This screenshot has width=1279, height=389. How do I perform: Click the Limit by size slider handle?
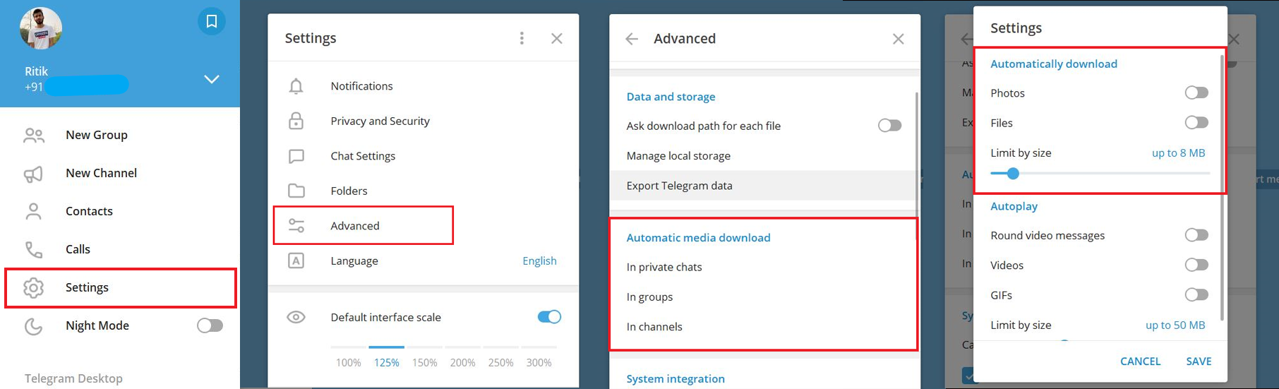[x=1013, y=174]
